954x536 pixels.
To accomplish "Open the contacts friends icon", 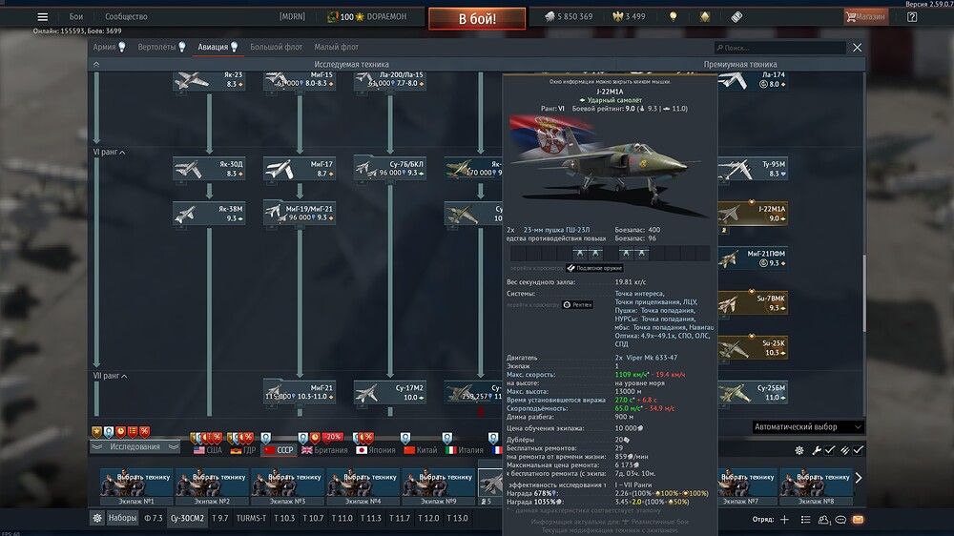I will (x=823, y=520).
